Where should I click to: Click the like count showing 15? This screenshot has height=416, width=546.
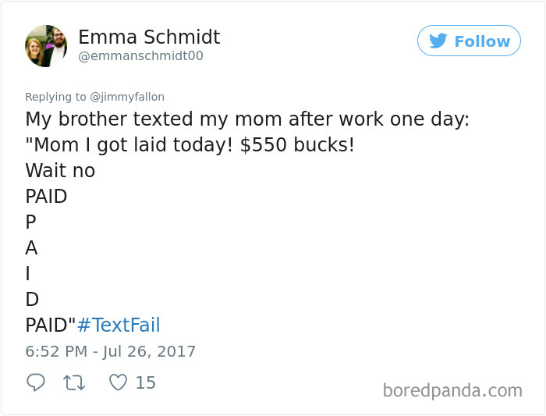point(146,382)
